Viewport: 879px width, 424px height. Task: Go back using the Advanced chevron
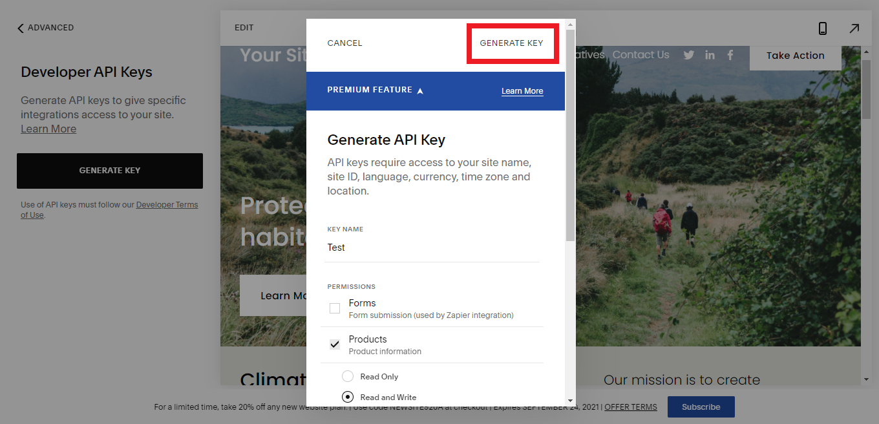pos(21,28)
